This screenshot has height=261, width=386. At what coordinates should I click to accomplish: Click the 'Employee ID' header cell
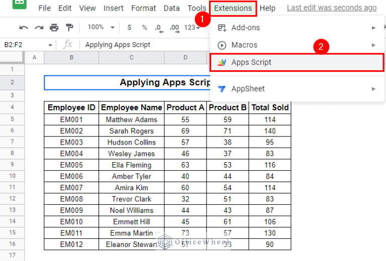[x=71, y=107]
